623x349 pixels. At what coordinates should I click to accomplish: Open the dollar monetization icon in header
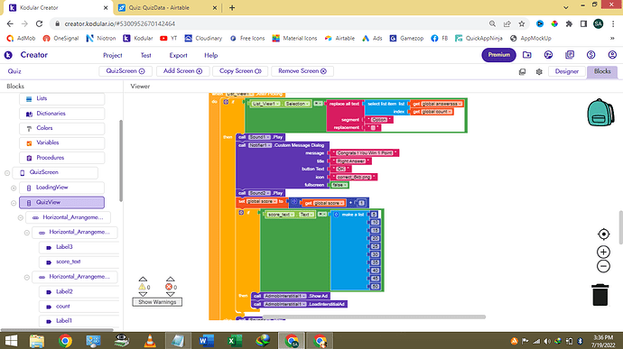(x=590, y=55)
